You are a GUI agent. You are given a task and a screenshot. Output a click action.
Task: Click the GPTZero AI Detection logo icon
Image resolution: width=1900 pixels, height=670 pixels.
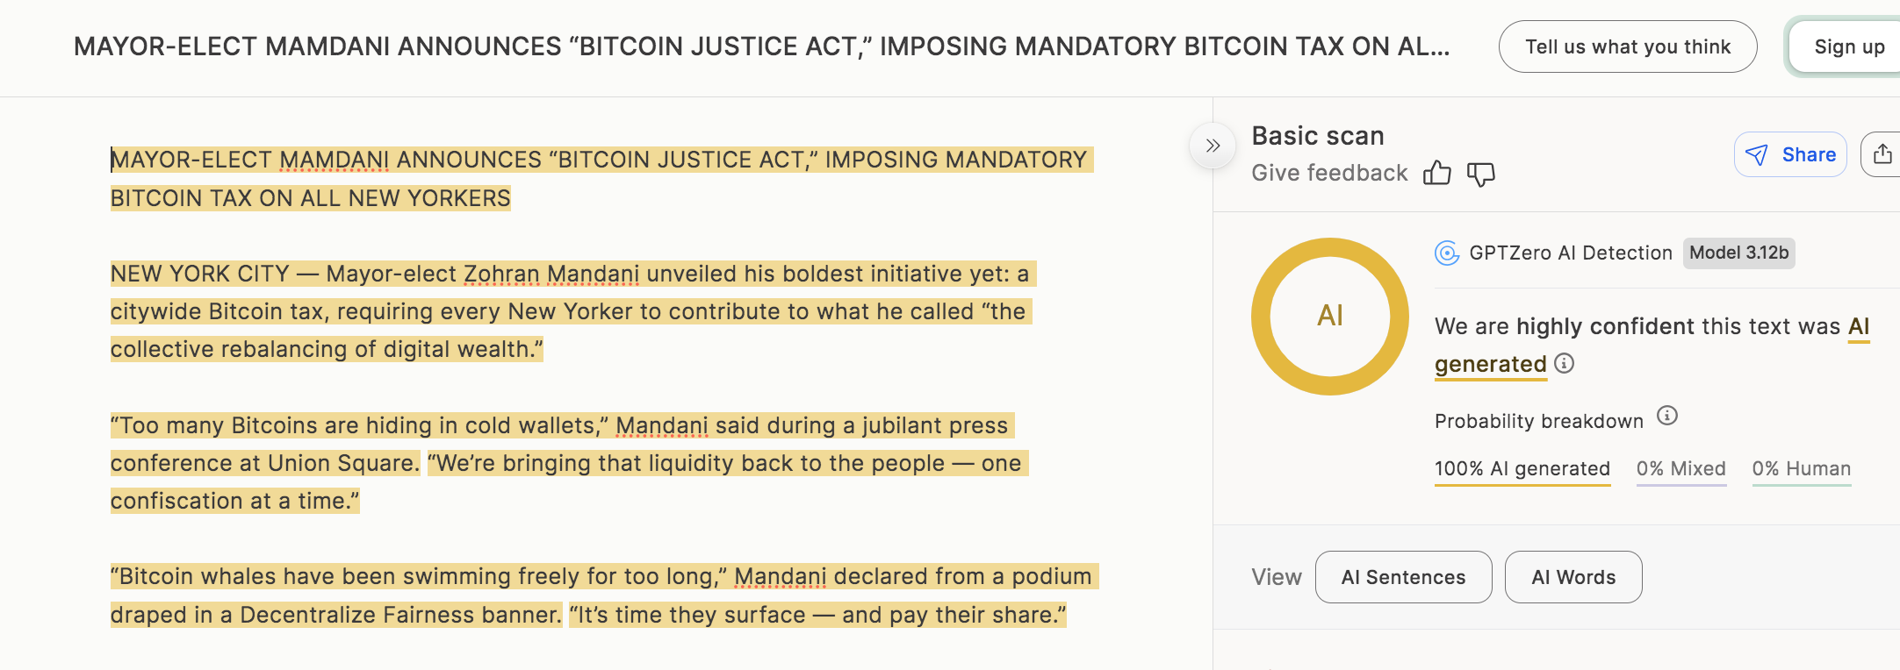click(x=1447, y=253)
